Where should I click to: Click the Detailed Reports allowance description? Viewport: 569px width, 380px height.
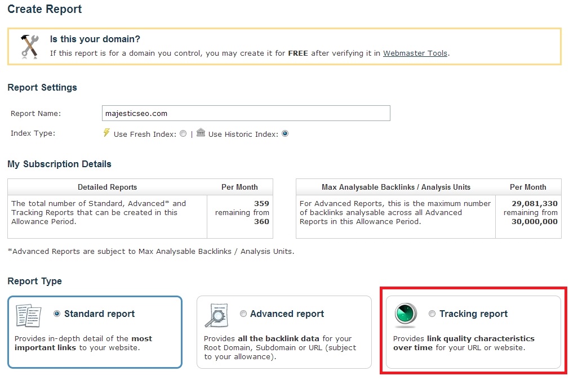coord(99,212)
